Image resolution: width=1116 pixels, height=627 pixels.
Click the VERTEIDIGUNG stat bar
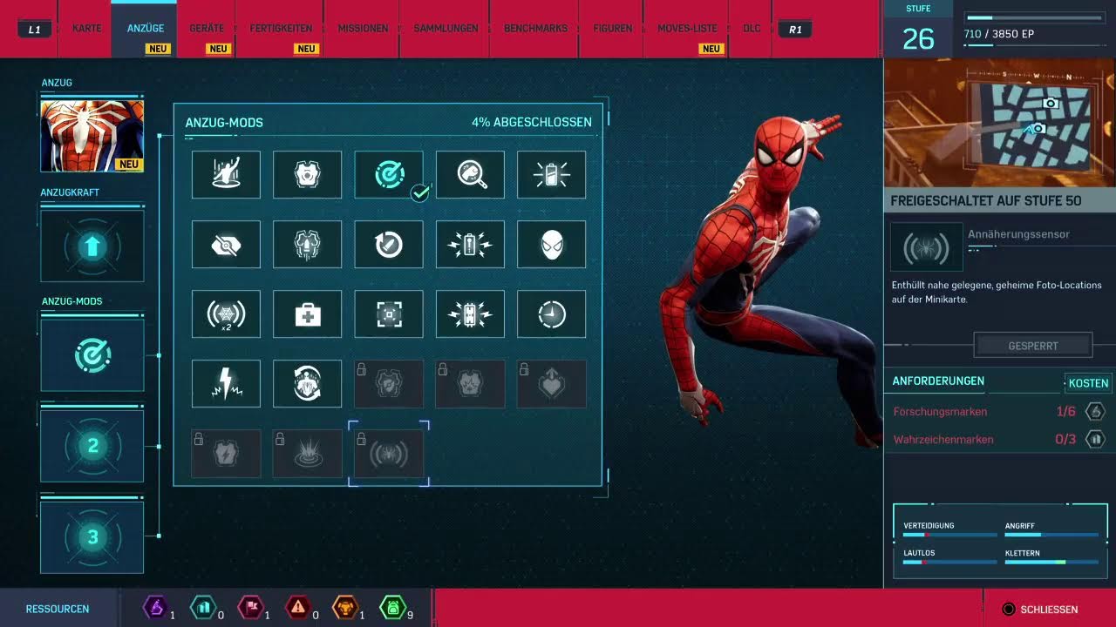tap(949, 535)
